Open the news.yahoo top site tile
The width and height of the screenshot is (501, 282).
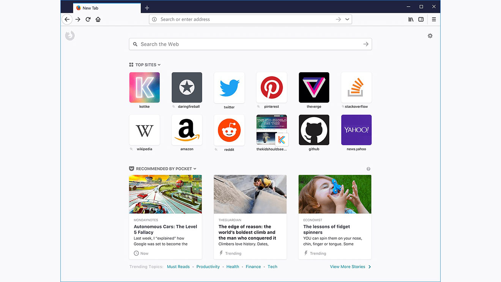356,130
